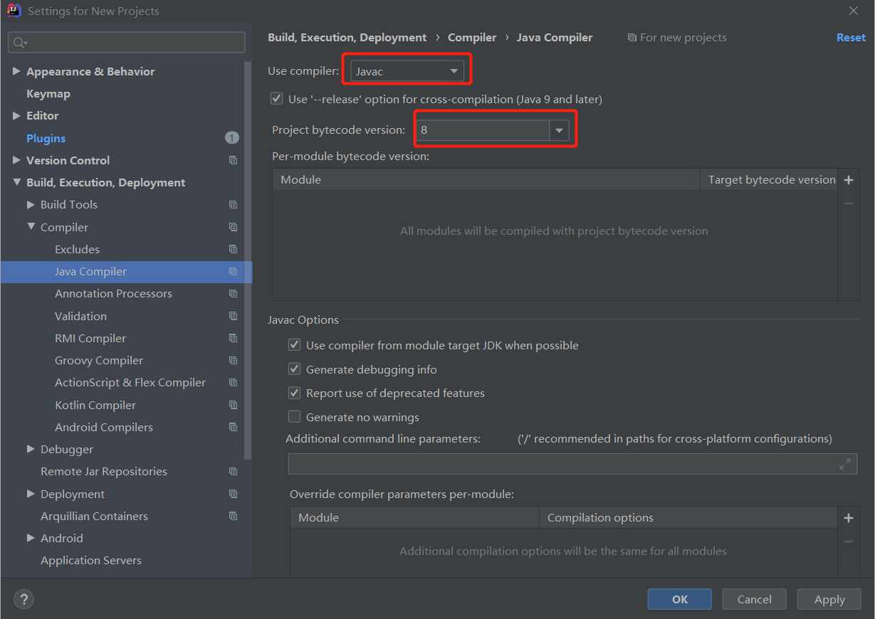Toggle Report use of deprecated features
Image resolution: width=875 pixels, height=619 pixels.
[x=294, y=393]
